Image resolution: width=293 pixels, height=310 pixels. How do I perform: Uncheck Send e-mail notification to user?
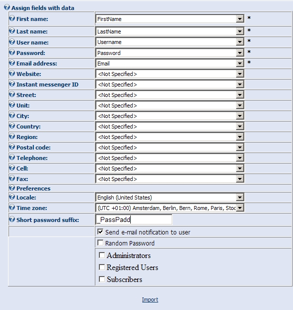(x=100, y=231)
